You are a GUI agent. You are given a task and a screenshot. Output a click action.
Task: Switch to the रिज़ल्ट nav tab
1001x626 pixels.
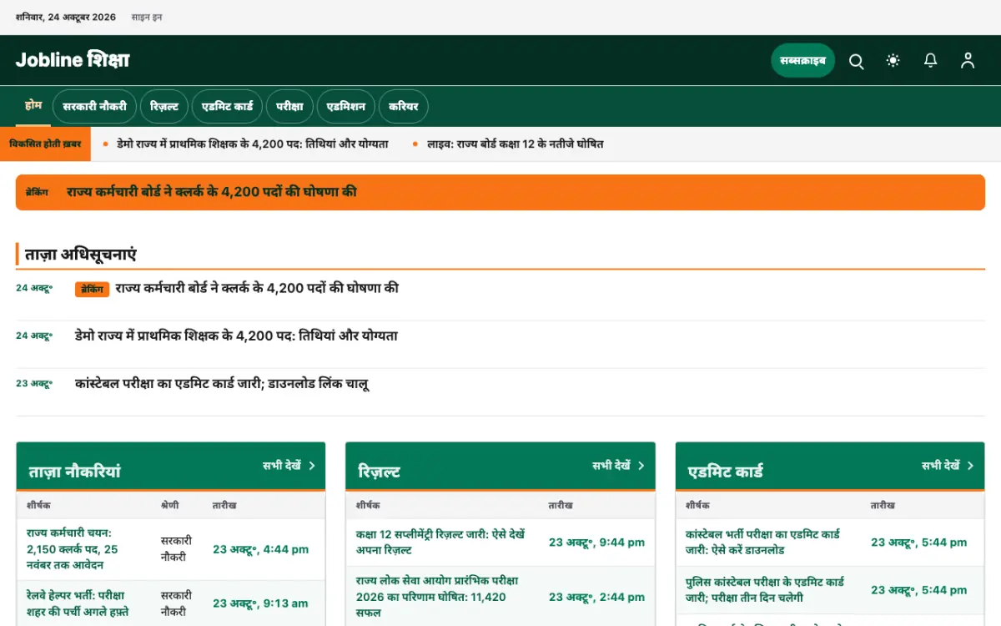164,107
